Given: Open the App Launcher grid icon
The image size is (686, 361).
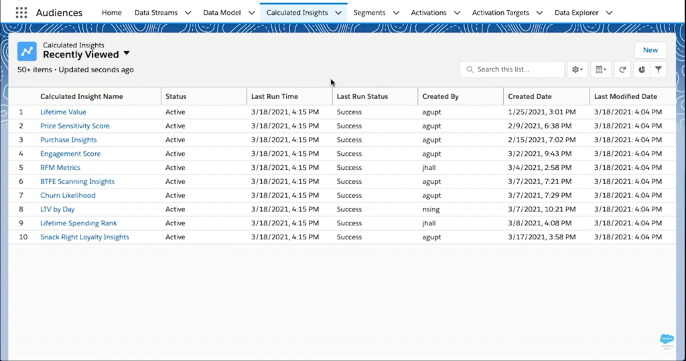Looking at the screenshot, I should point(21,13).
